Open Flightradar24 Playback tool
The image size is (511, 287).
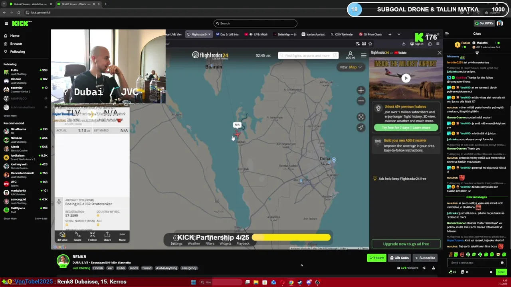pos(243,240)
